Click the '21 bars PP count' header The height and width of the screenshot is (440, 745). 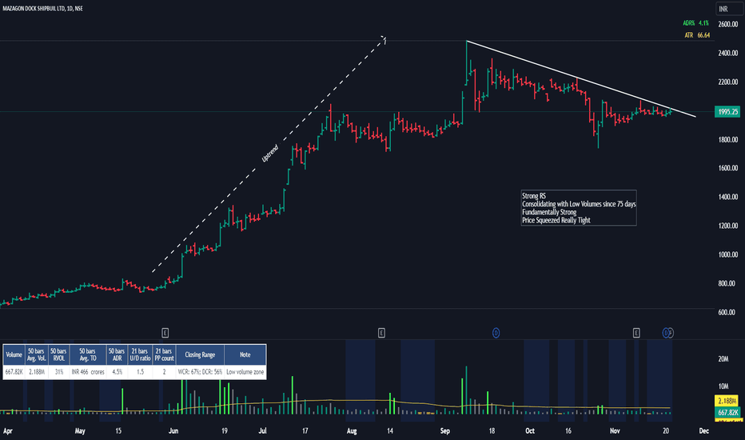164,355
